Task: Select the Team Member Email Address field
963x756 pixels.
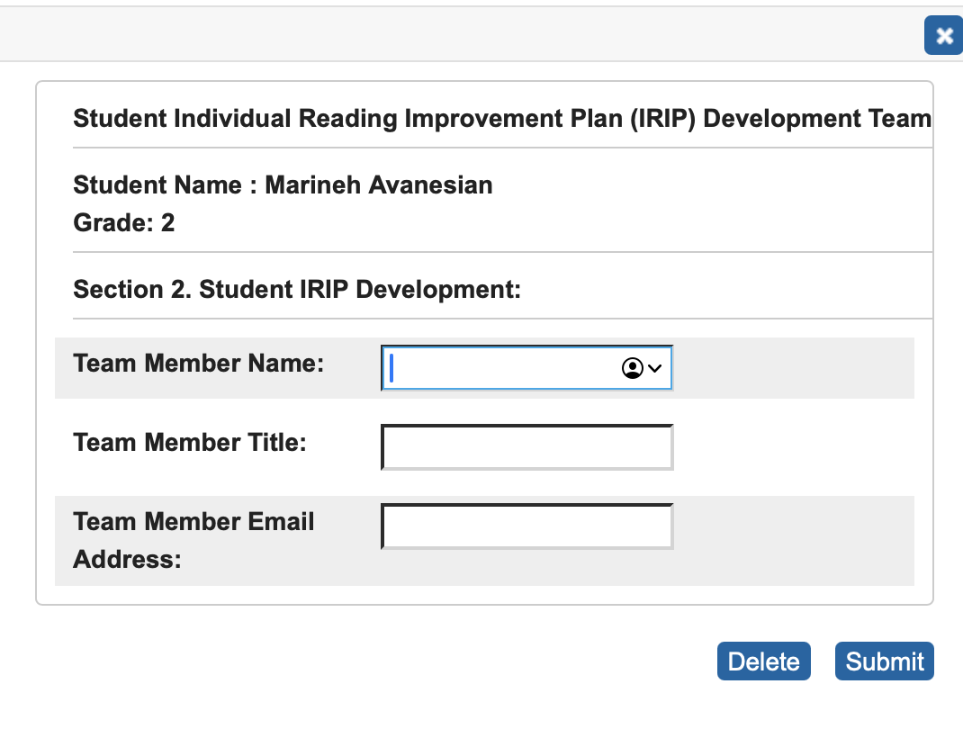Action: [526, 526]
